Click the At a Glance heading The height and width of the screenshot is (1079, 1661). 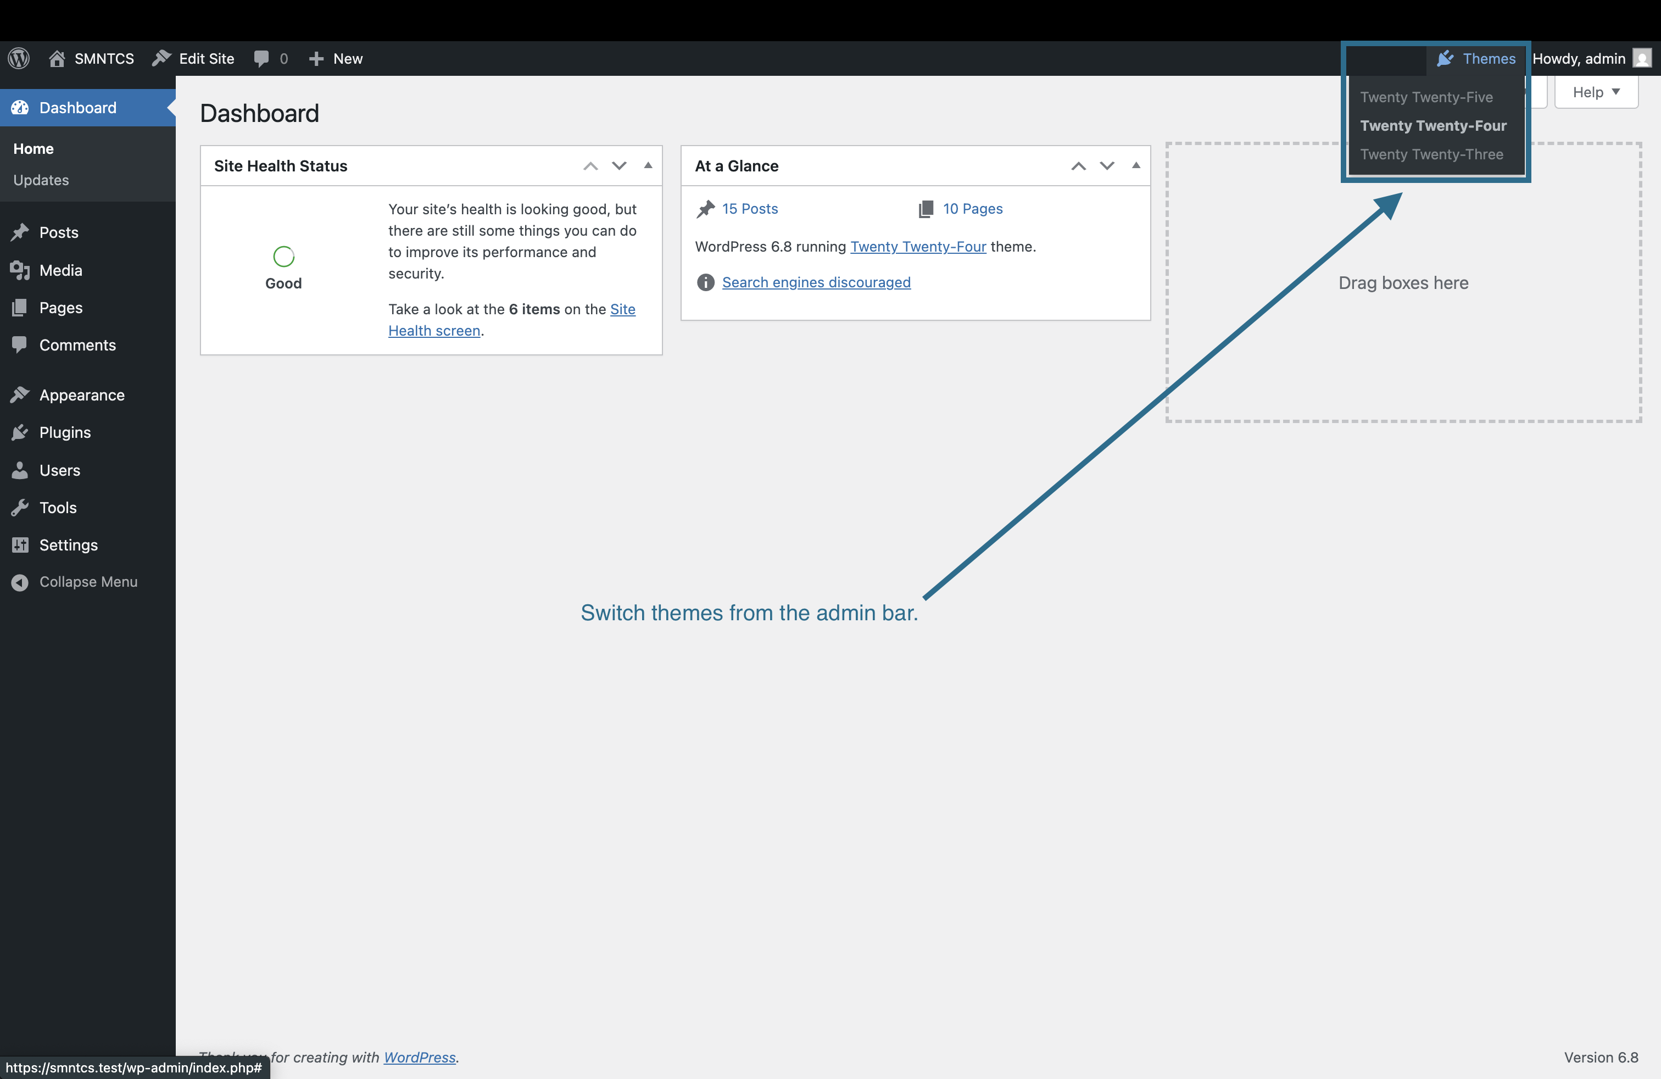pos(736,166)
